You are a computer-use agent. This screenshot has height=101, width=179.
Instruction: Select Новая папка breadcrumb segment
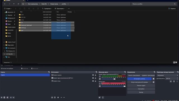pyautogui.click(x=54, y=4)
